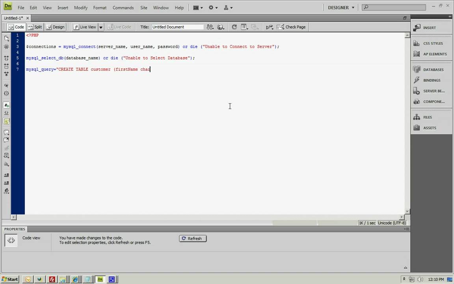Viewport: 454px width, 284px height.
Task: Open the FILES panel
Action: (x=431, y=117)
